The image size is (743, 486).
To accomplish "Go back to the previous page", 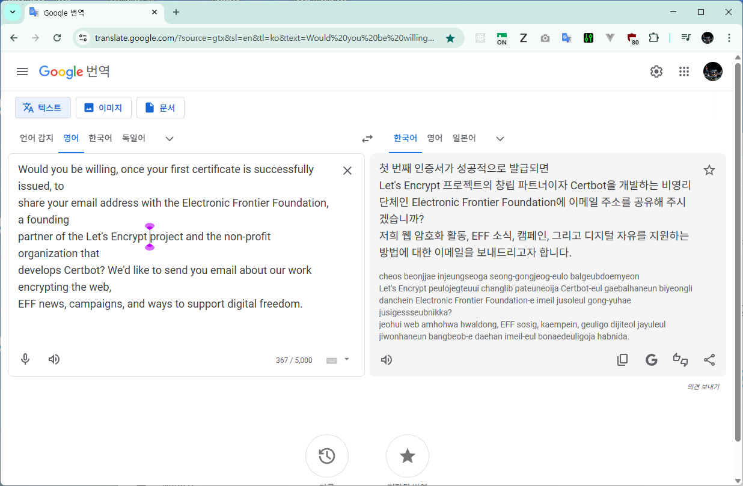I will coord(14,38).
